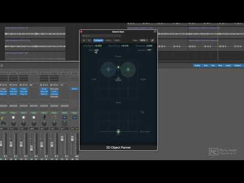The height and width of the screenshot is (183, 244).
Task: Click the listener head icon in panner grid
Action: (x=118, y=79)
